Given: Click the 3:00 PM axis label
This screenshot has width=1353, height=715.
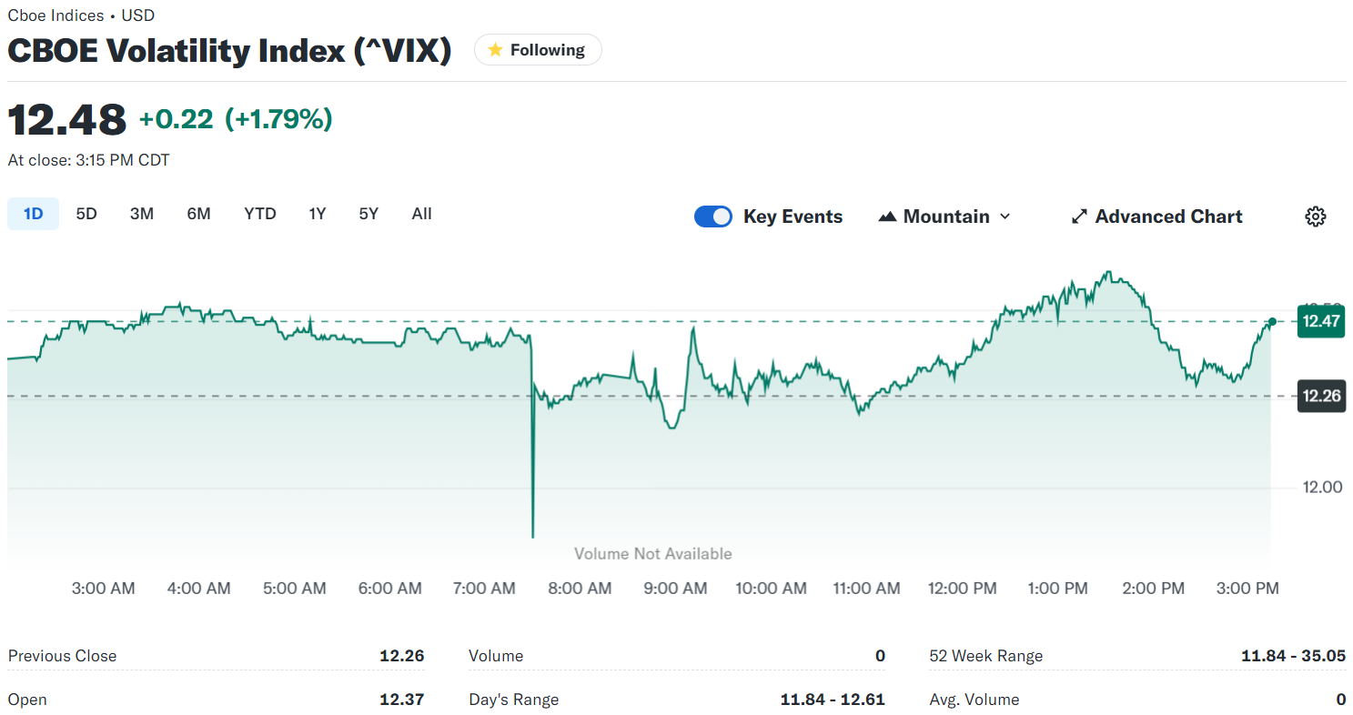Looking at the screenshot, I should tap(1247, 589).
